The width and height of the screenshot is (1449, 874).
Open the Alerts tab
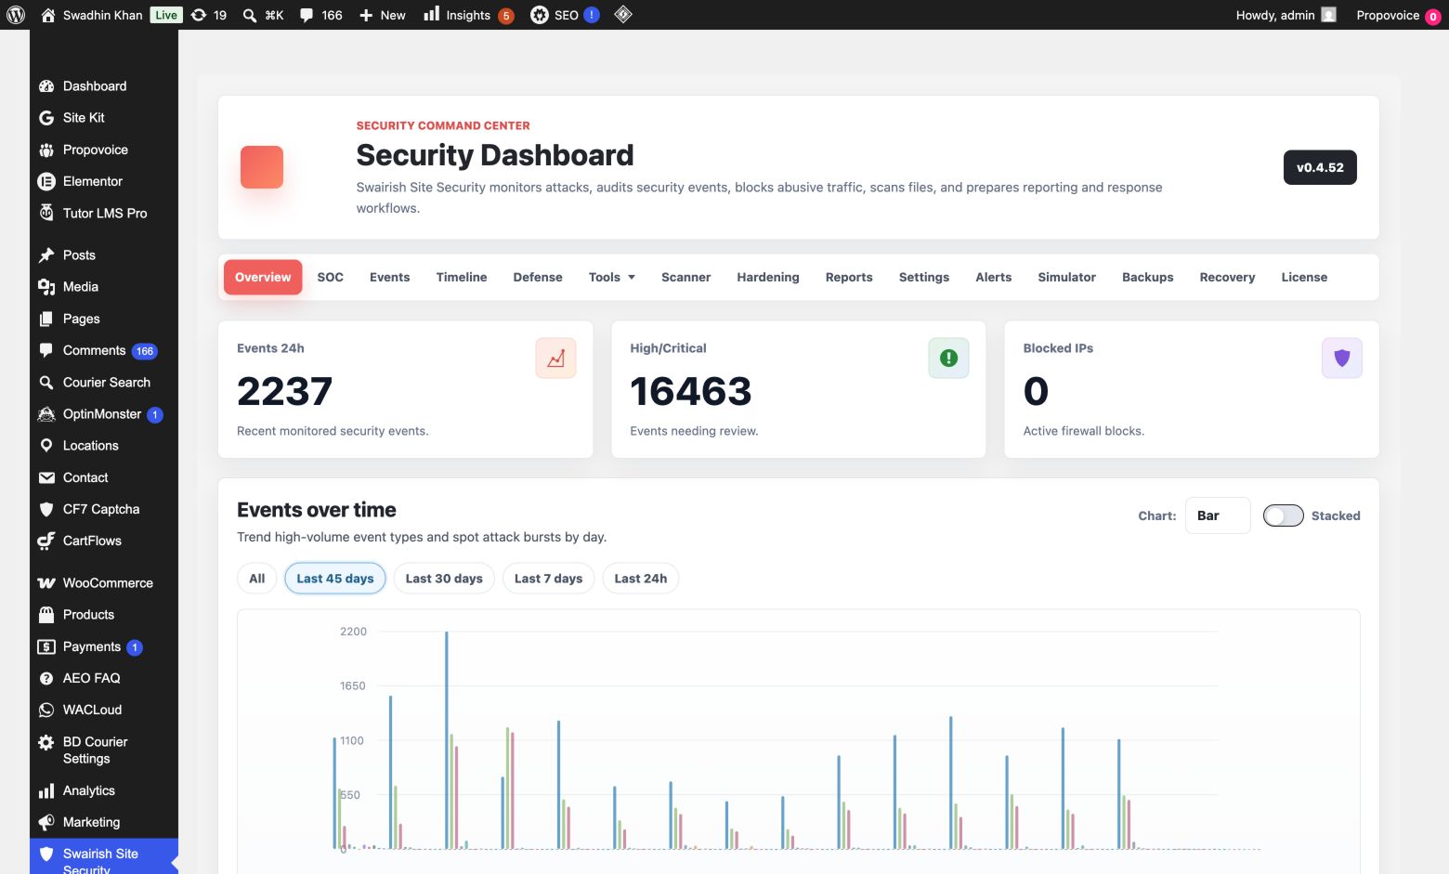coord(994,277)
